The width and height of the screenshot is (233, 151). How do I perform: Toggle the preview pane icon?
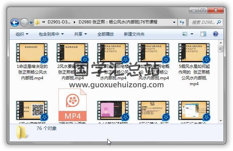pos(203,34)
